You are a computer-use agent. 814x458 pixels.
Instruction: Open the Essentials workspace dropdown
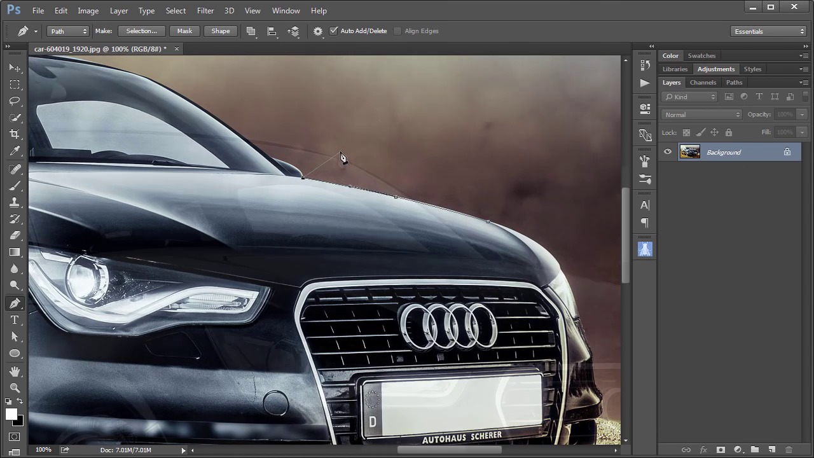click(769, 31)
